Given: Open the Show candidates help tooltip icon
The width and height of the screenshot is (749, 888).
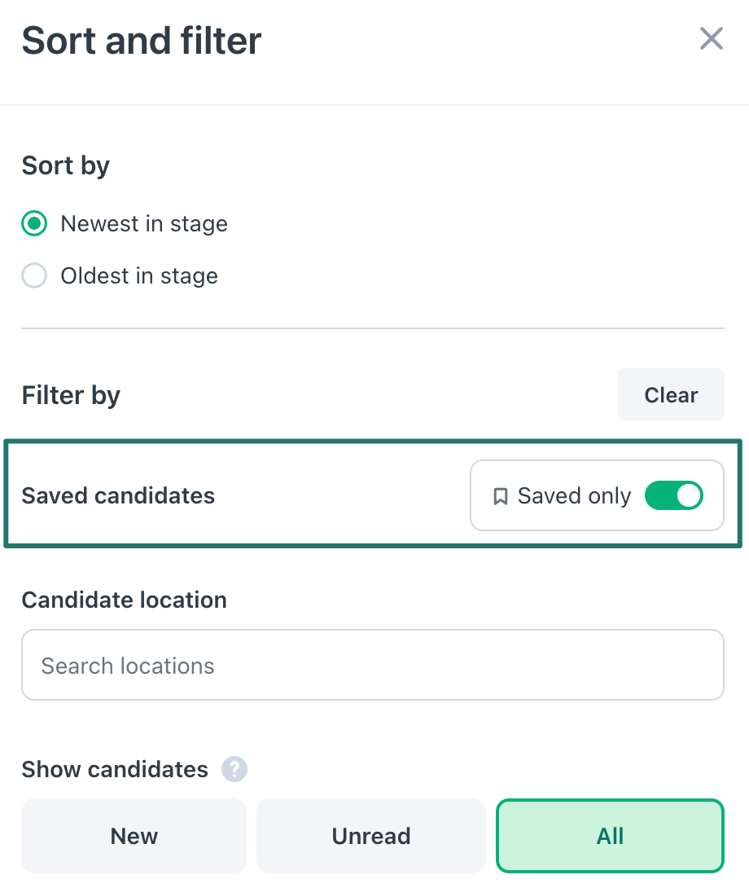Looking at the screenshot, I should (234, 769).
